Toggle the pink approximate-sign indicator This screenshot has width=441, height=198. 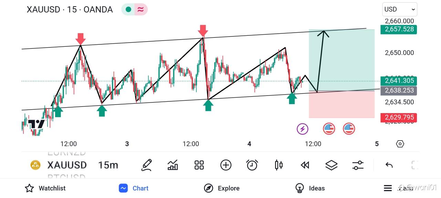pos(141,10)
